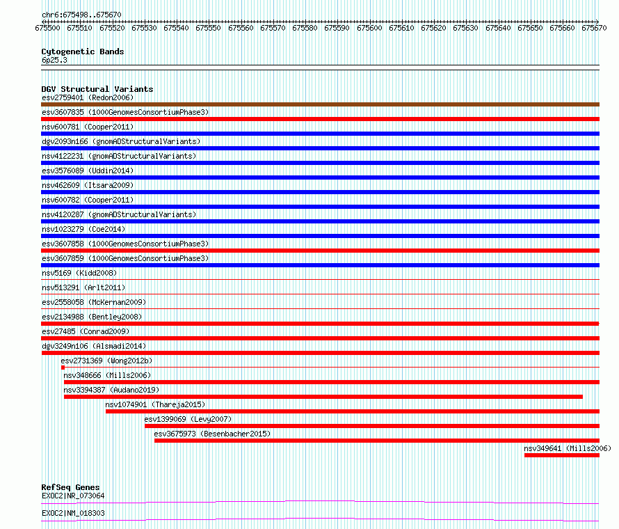Click the red bar under esv3675973
The image size is (619, 529).
point(377,441)
